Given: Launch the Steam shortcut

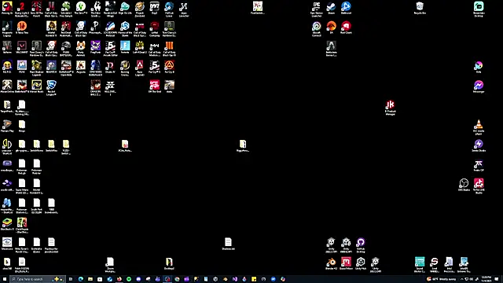Looking at the screenshot, I should point(331,8).
